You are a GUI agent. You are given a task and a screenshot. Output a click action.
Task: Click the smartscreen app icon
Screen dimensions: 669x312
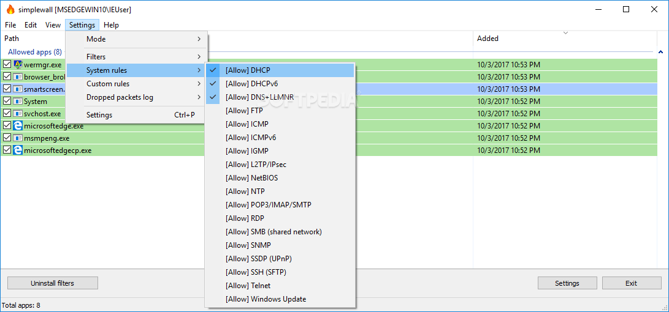(18, 89)
